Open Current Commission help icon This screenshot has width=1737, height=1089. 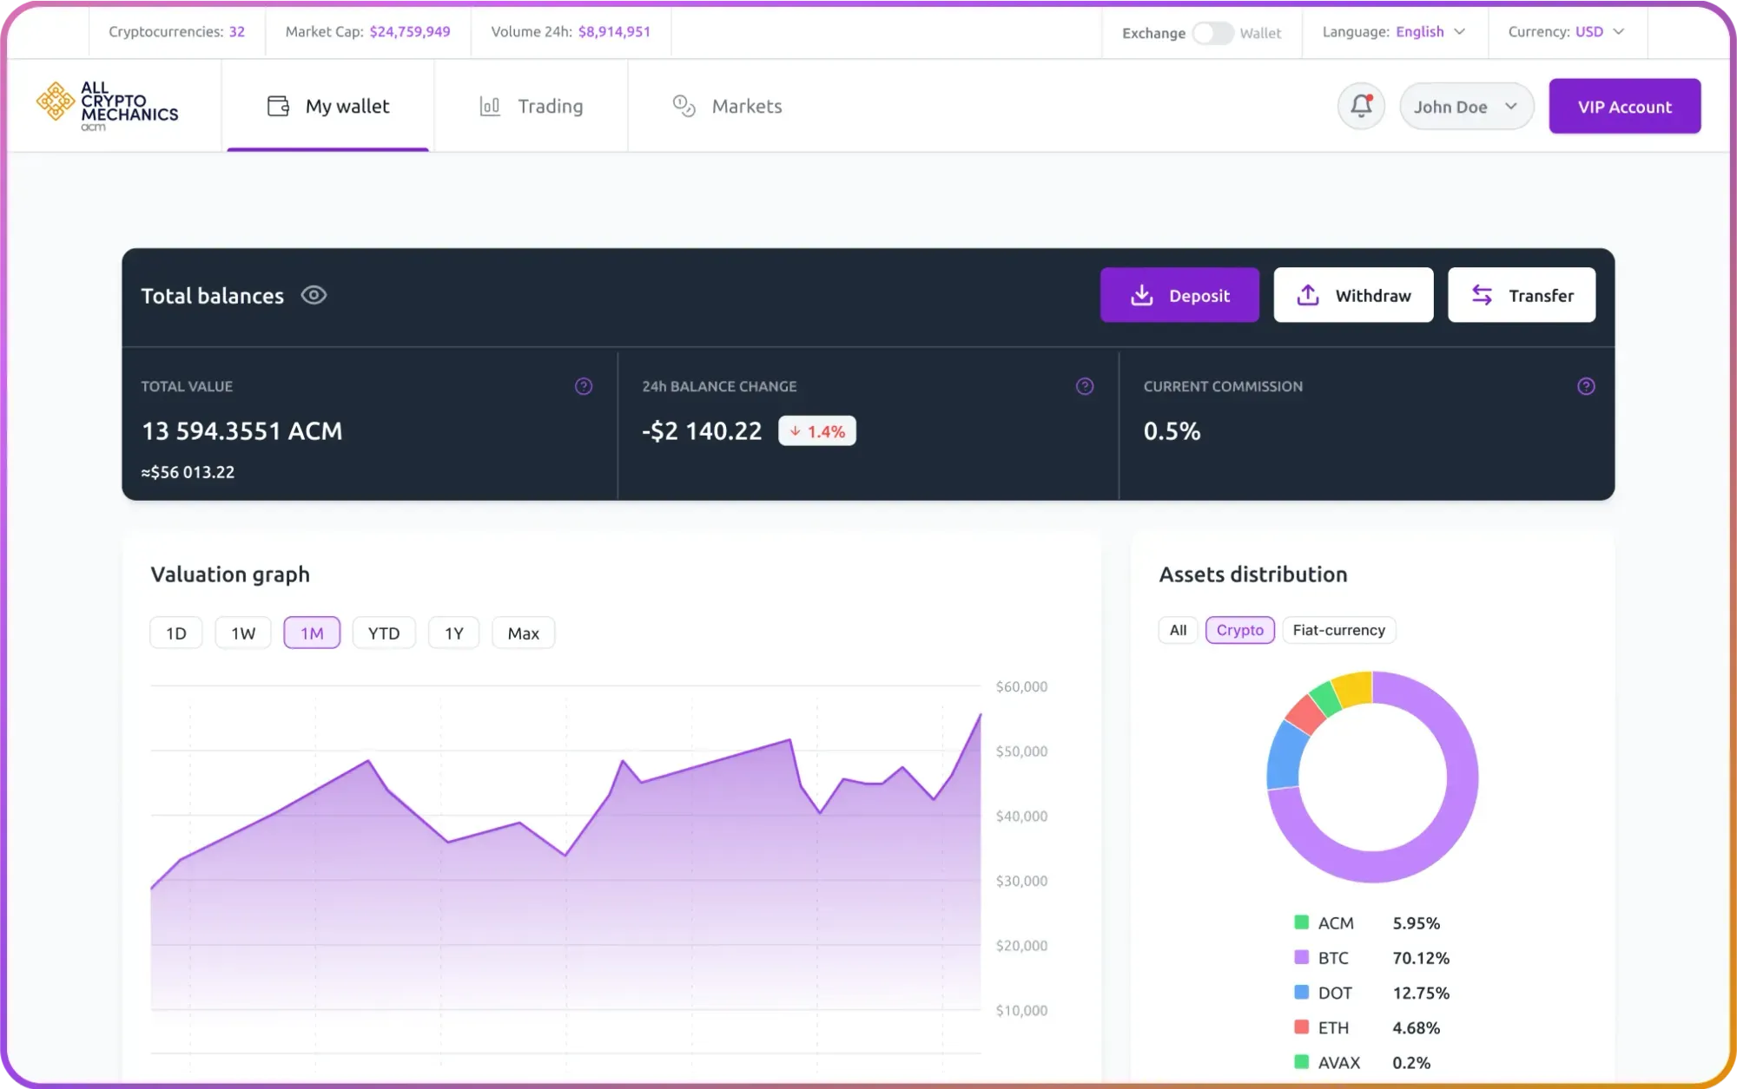(1586, 386)
